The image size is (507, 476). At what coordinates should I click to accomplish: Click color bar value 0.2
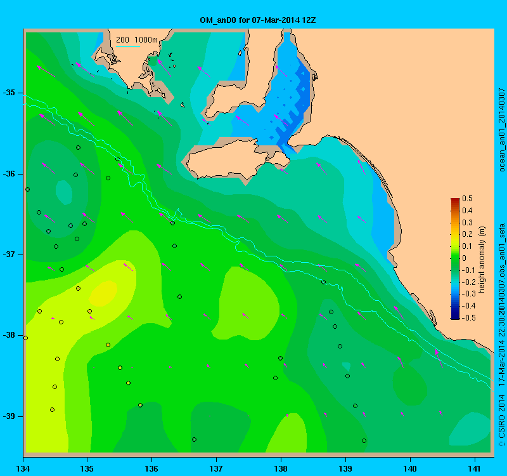coord(467,234)
